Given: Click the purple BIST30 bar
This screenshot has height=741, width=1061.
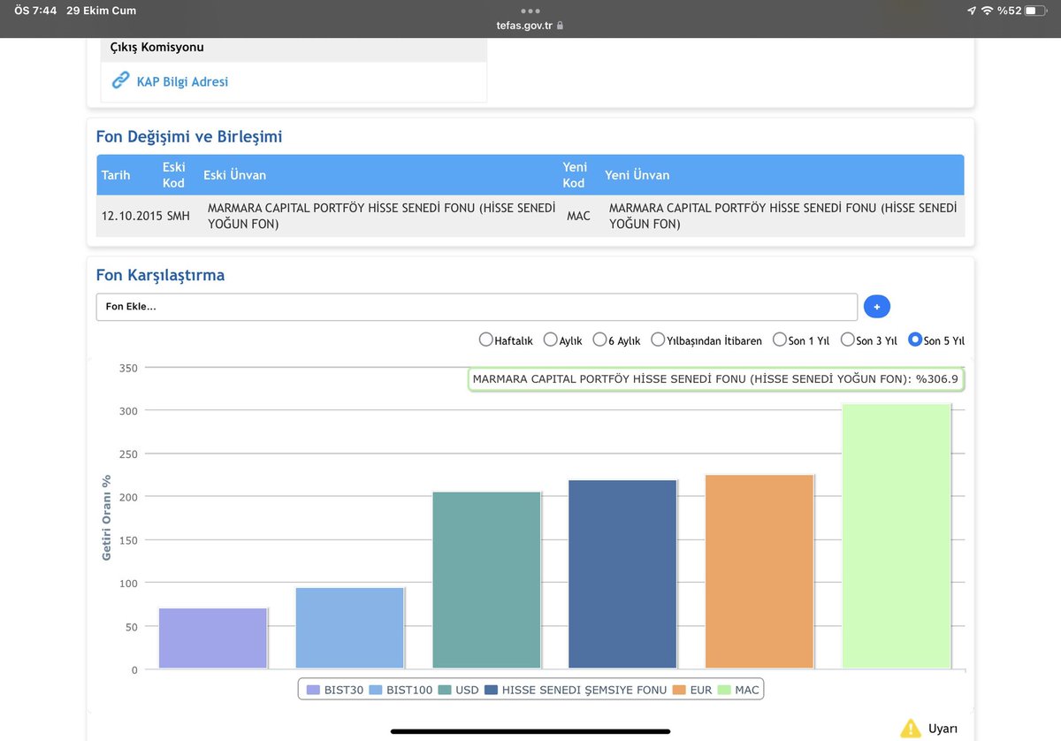Looking at the screenshot, I should pyautogui.click(x=213, y=638).
